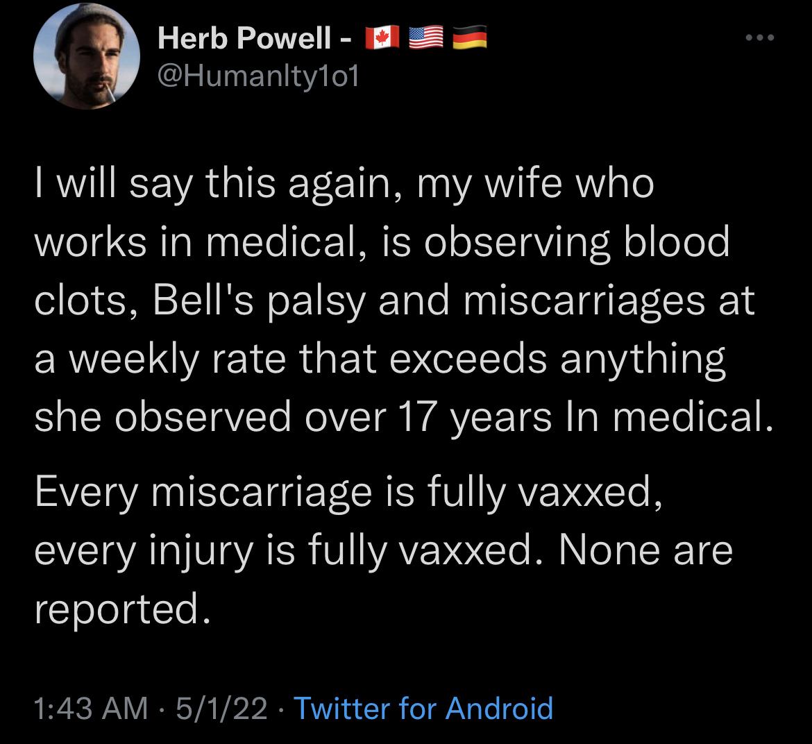This screenshot has width=812, height=744.
Task: Click the German flag emoji
Action: click(470, 37)
